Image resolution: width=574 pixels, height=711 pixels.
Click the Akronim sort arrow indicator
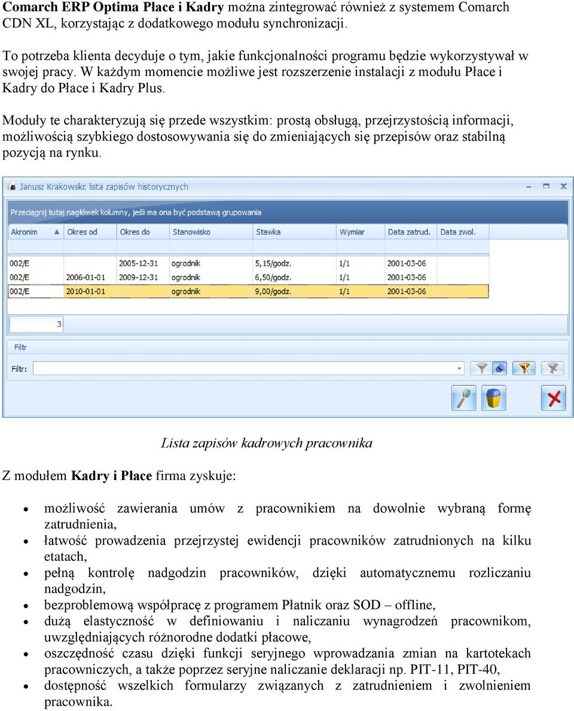pyautogui.click(x=57, y=232)
